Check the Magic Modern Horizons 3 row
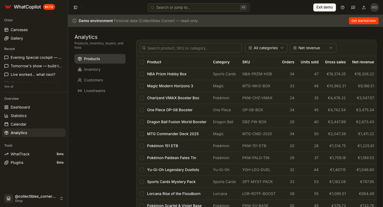The image size is (383, 207). tap(142, 86)
